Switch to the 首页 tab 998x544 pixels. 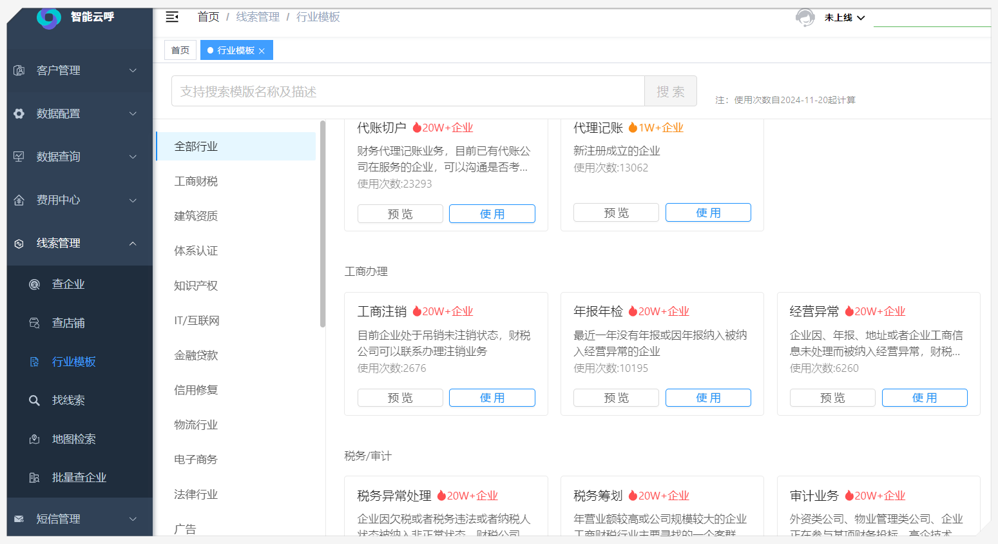coord(180,50)
